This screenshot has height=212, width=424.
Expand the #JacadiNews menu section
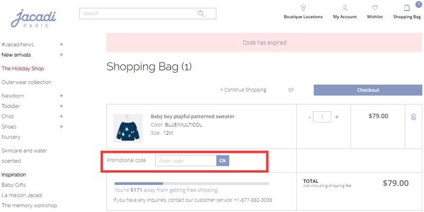(x=61, y=45)
